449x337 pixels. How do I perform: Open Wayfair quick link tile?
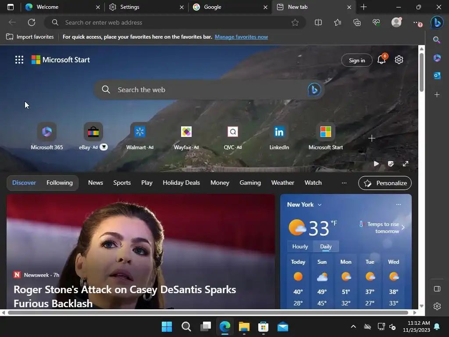tap(186, 136)
